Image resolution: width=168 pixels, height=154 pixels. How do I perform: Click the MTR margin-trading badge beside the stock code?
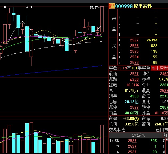112,6
